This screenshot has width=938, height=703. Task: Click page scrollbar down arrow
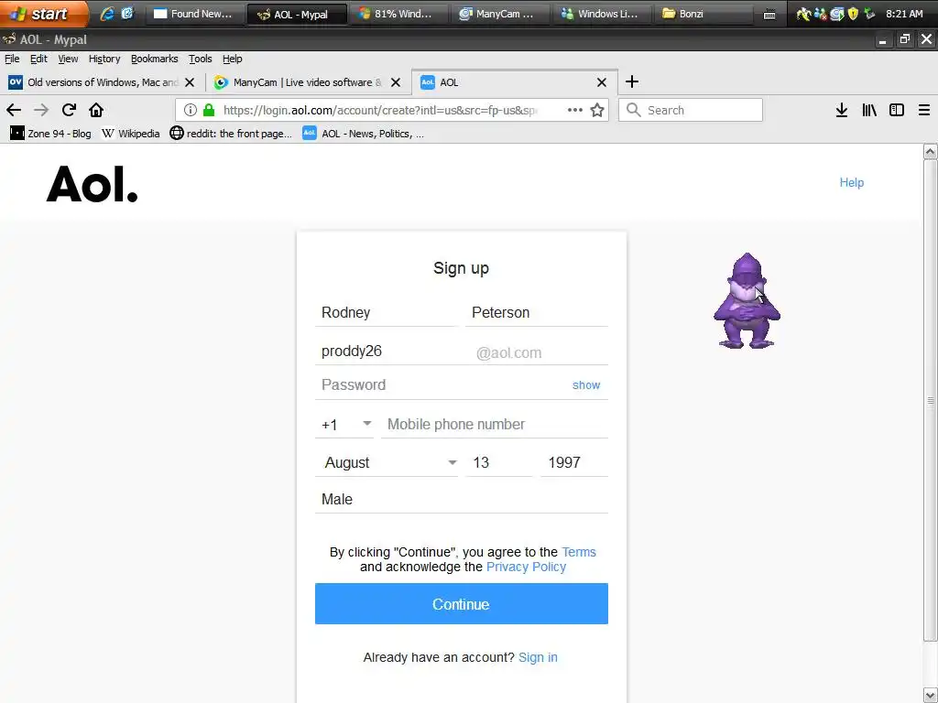click(931, 696)
